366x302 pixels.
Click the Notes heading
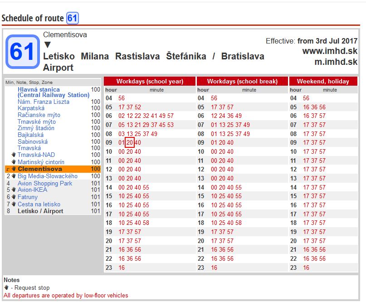[x=12, y=280]
